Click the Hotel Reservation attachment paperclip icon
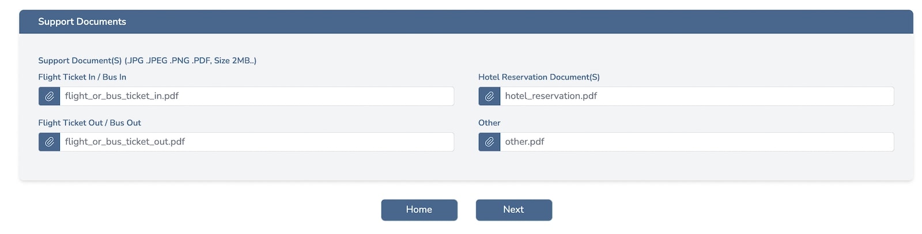Screen dimensions: 922x234 (x=489, y=96)
